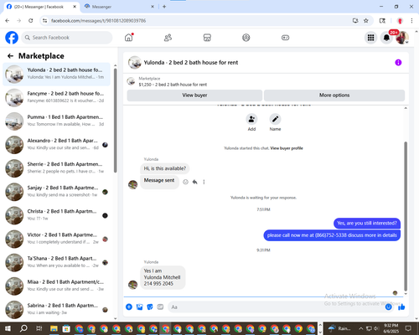Click the 'Hi, is this available?' message bubble
This screenshot has width=419, height=335.
tap(164, 168)
